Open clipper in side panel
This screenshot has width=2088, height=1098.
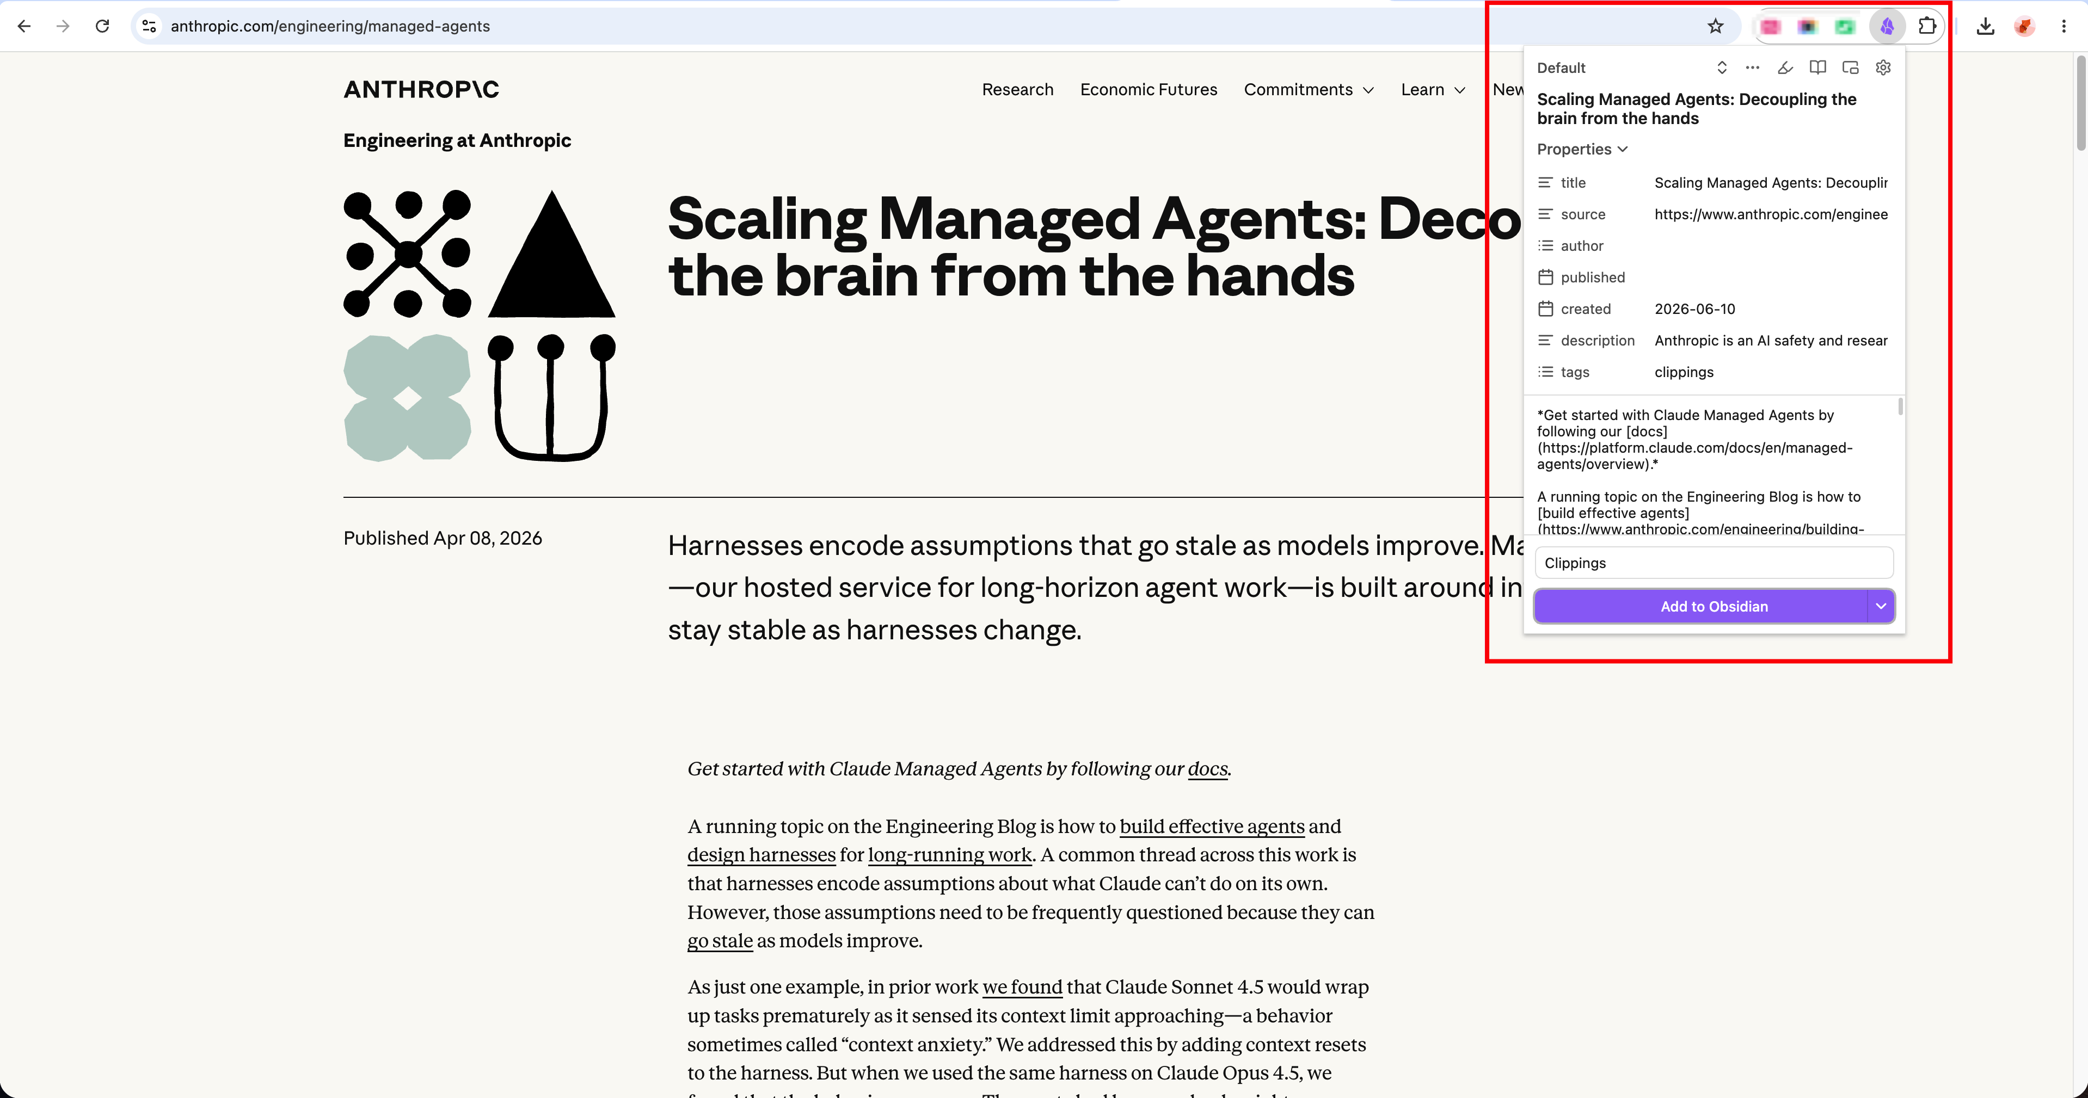click(1851, 67)
